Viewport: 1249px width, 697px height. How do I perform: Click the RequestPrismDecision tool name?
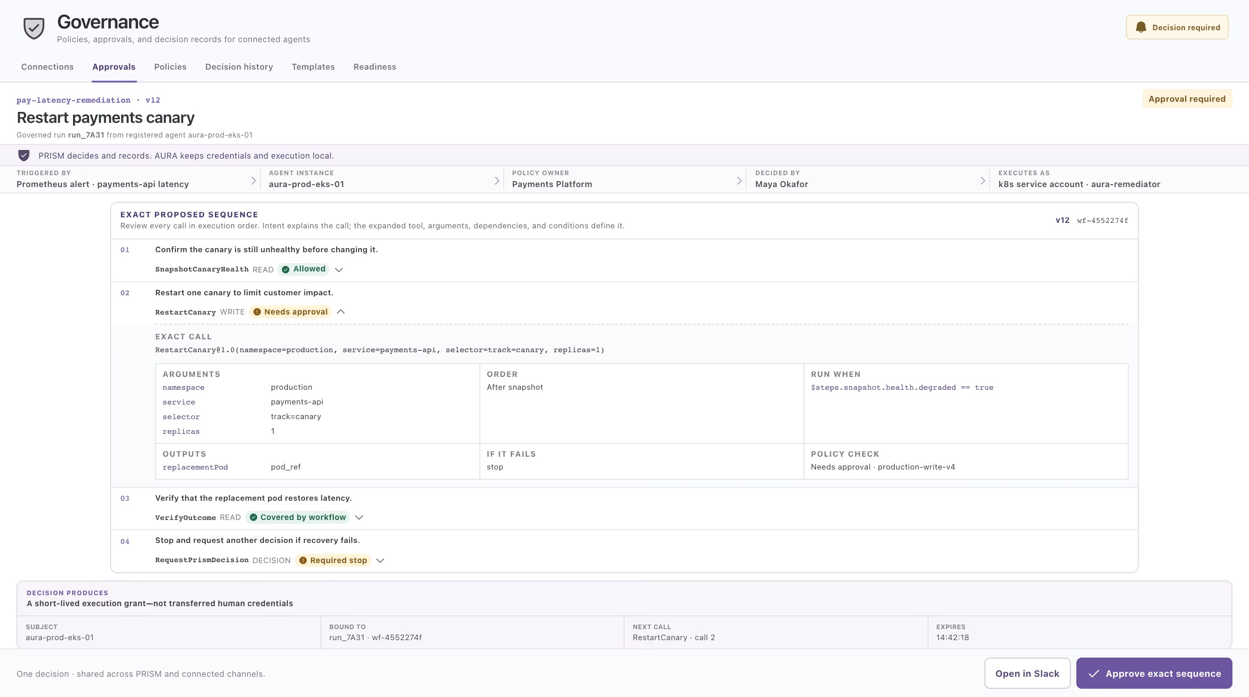[202, 560]
